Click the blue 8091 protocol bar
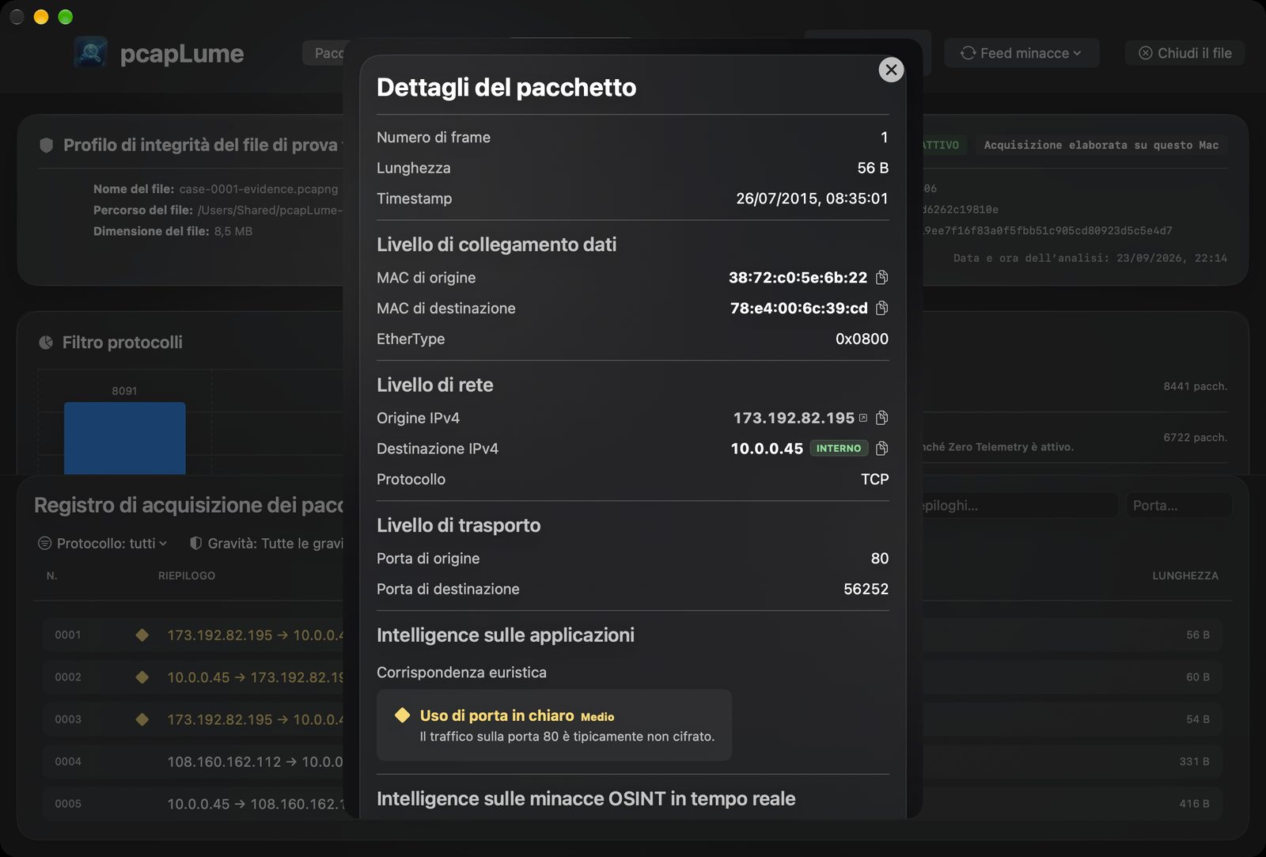The image size is (1266, 857). click(125, 438)
